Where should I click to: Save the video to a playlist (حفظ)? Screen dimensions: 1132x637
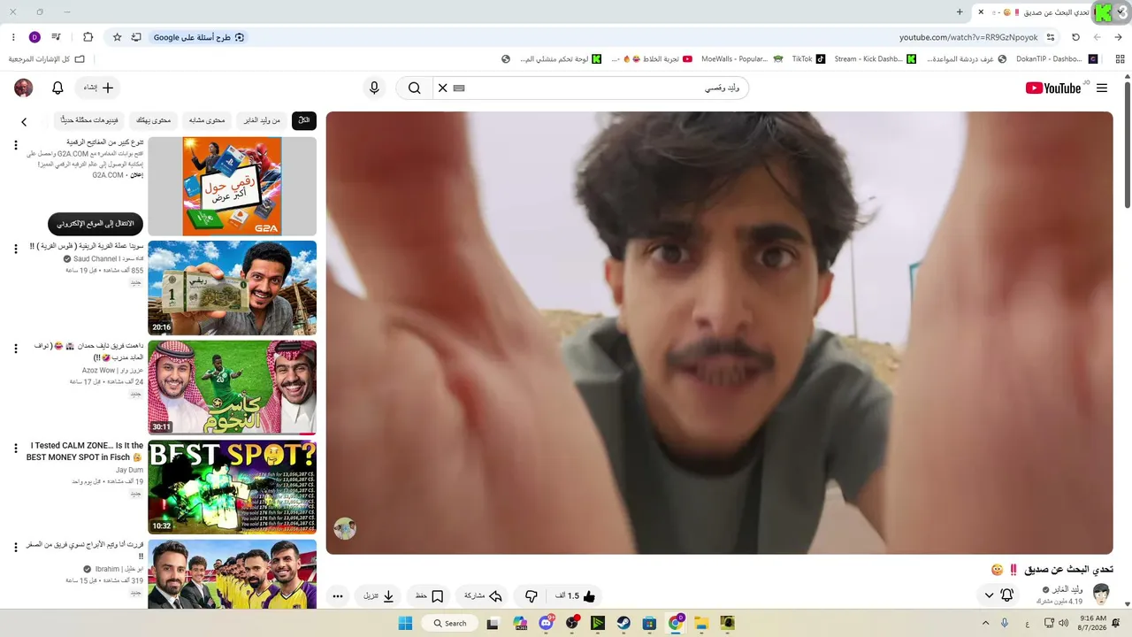pyautogui.click(x=429, y=596)
